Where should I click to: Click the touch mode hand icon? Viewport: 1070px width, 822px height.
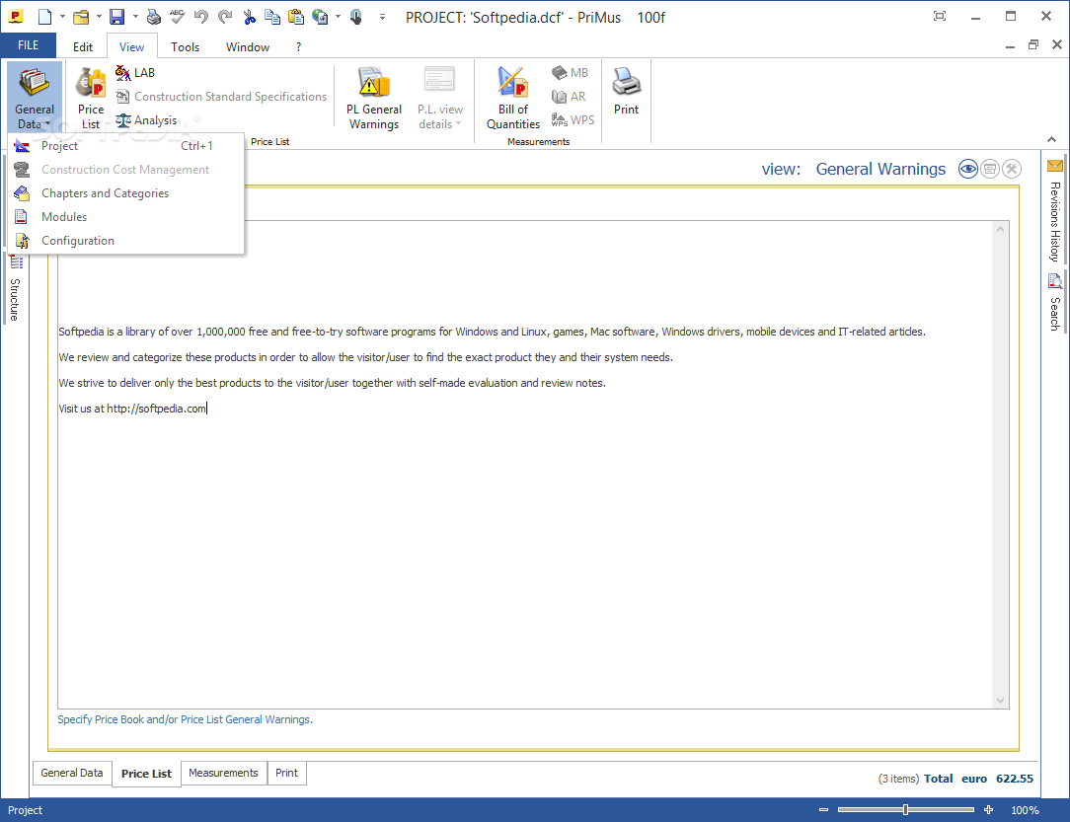(356, 17)
